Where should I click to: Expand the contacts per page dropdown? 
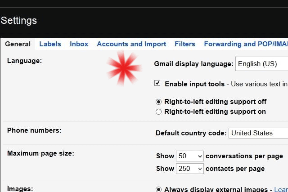(x=190, y=169)
